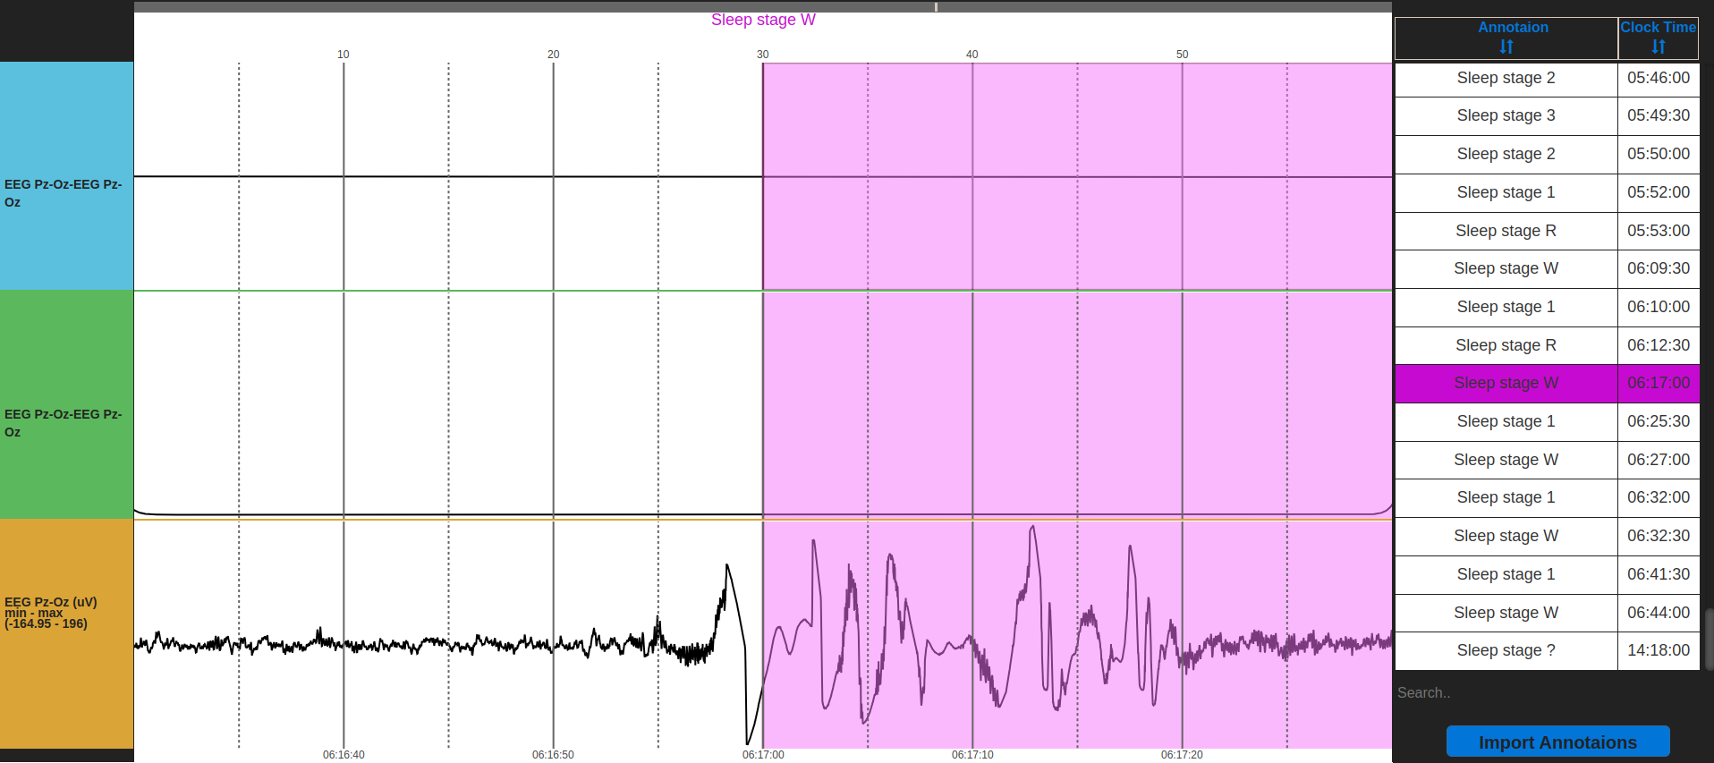Click the Sleep stage W title above the plot

point(763,20)
